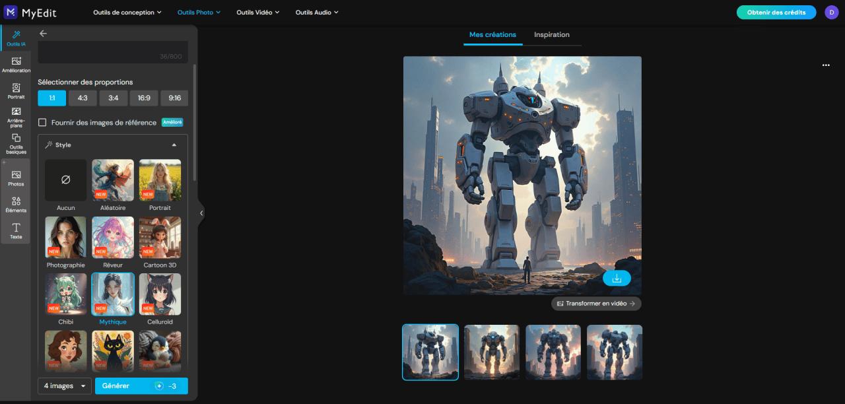Open the Outils Vidéo dropdown menu
845x404 pixels.
pos(258,12)
